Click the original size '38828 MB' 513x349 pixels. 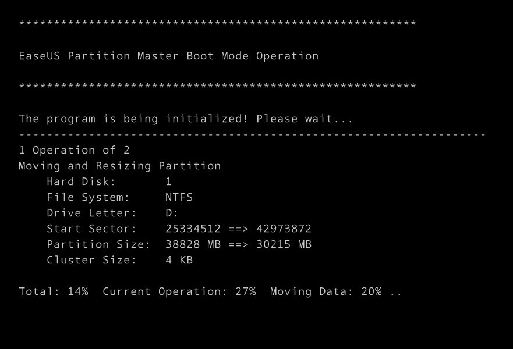[193, 244]
